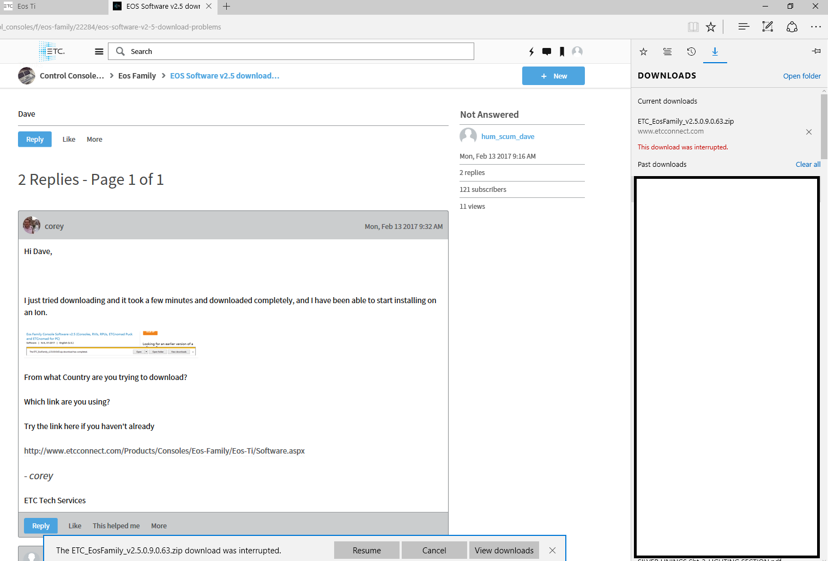The height and width of the screenshot is (561, 828).
Task: Switch to History tab in Hub
Action: (x=691, y=51)
